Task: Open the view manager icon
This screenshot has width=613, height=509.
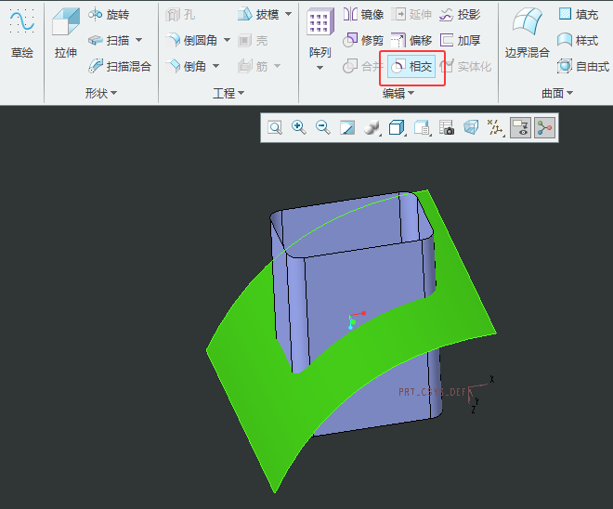Action: tap(422, 128)
